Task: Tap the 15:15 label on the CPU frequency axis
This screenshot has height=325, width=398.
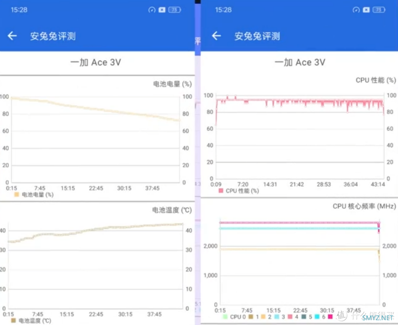Action: 273,310
